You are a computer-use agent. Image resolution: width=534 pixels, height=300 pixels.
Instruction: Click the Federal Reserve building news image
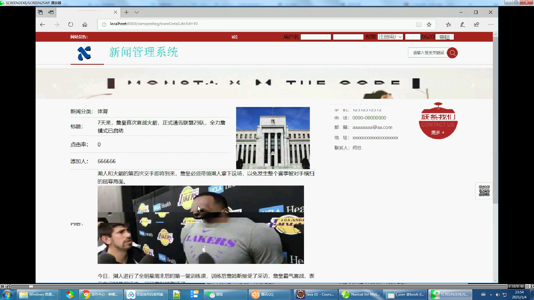pyautogui.click(x=273, y=138)
